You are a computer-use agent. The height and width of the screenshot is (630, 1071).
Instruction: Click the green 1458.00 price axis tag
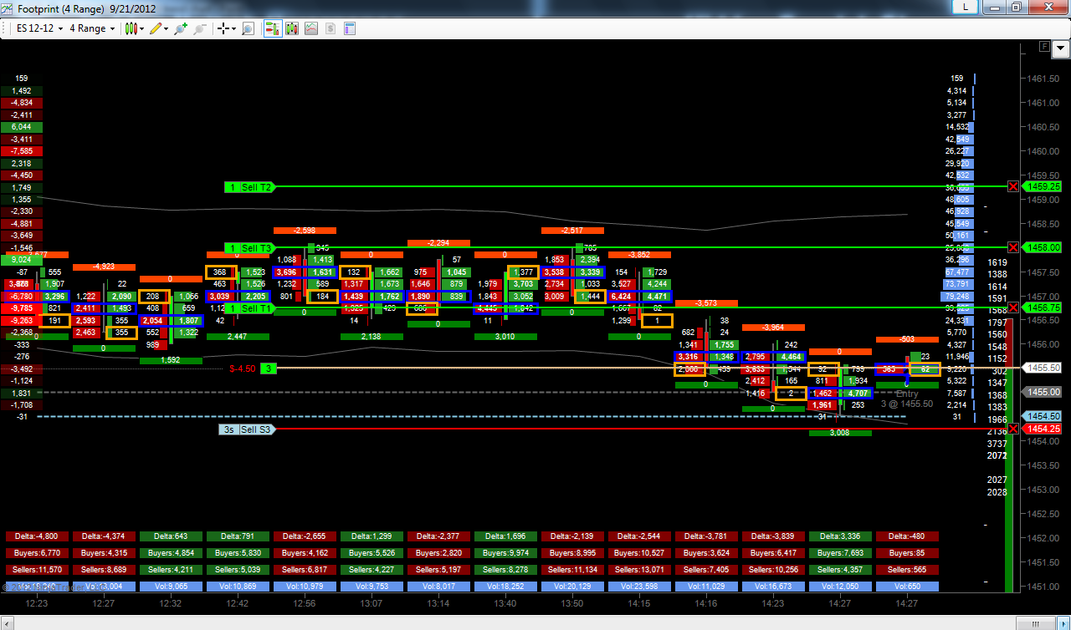[1041, 248]
